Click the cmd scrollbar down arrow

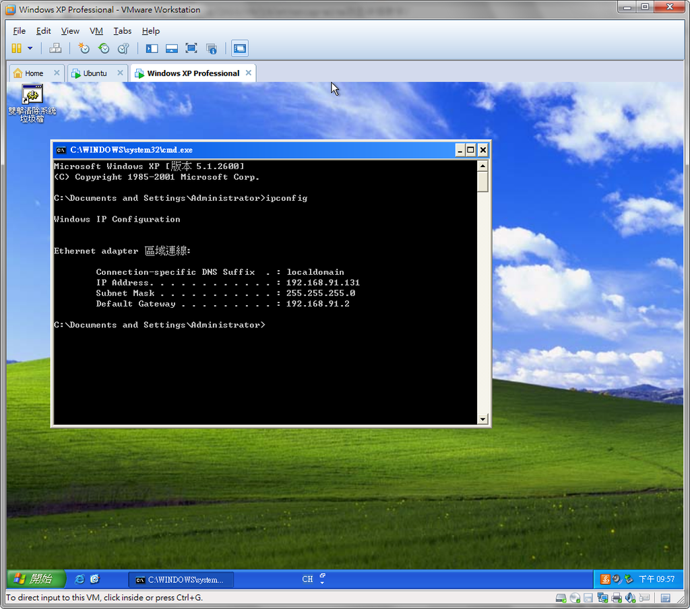click(x=482, y=419)
